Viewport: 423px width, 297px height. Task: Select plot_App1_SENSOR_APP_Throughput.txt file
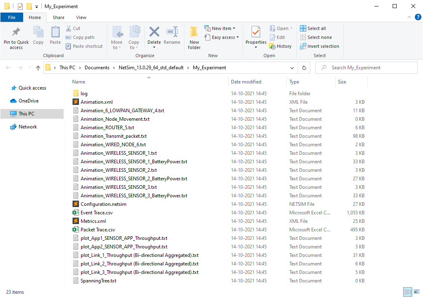coord(124,238)
